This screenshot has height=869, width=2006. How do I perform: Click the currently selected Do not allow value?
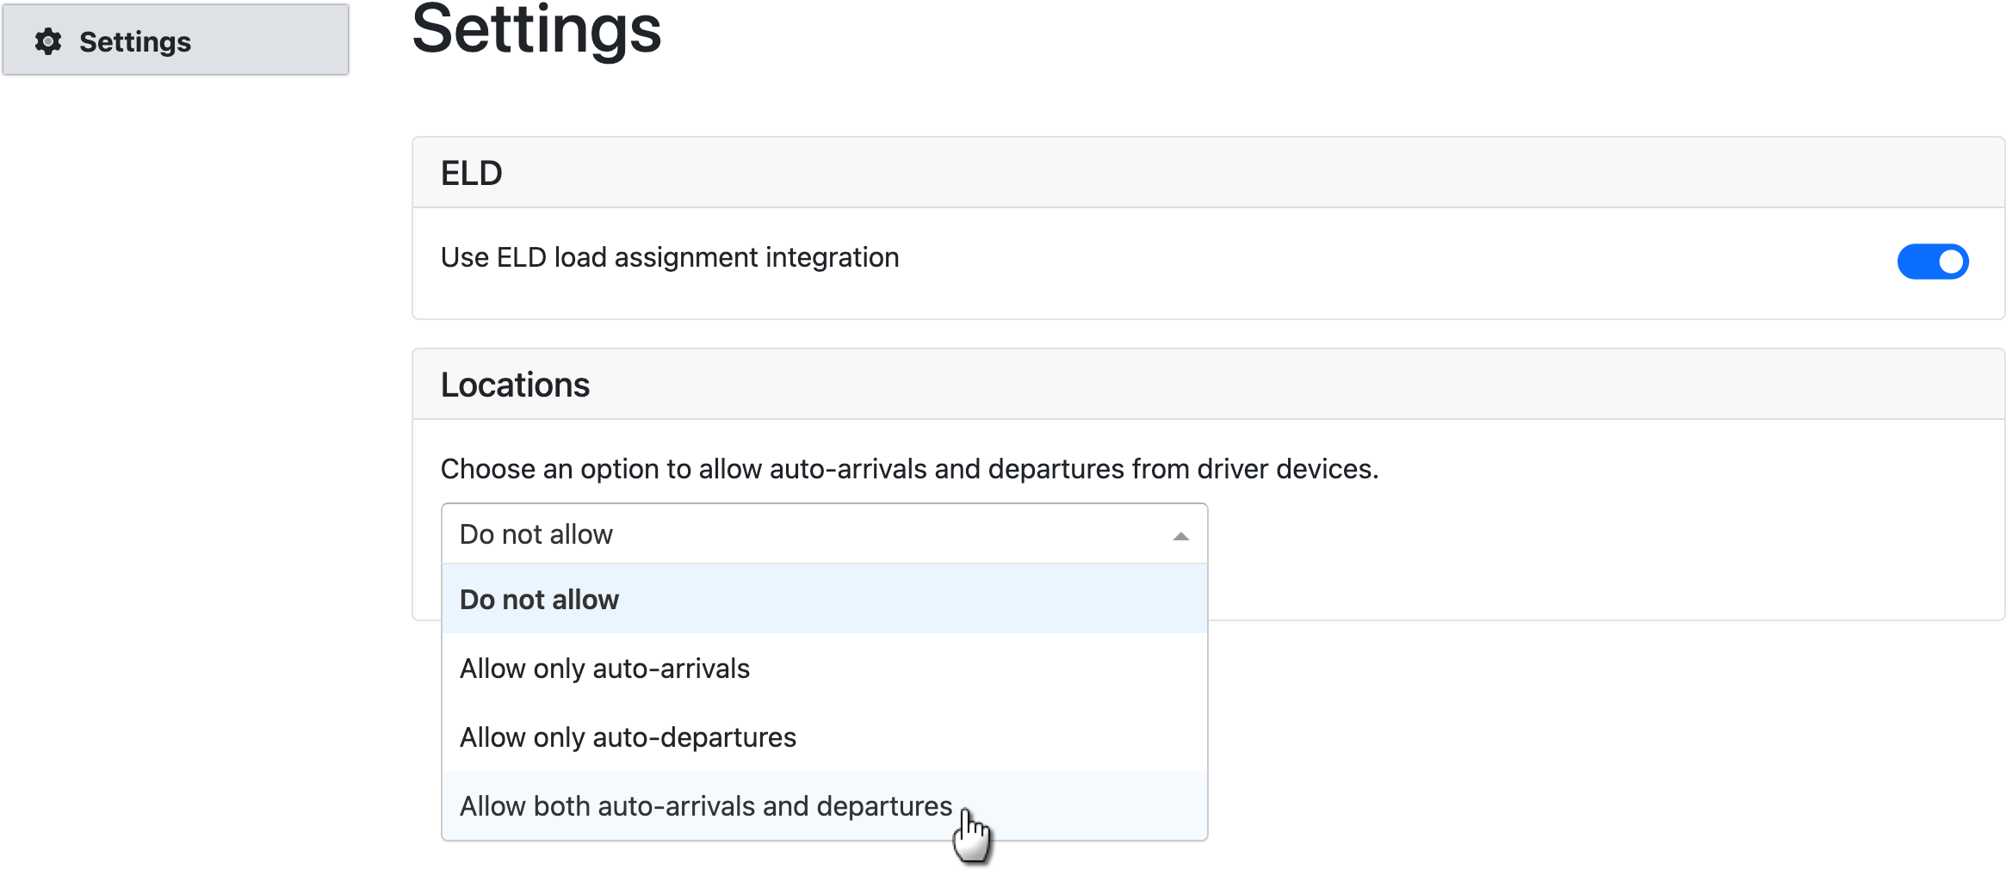pyautogui.click(x=536, y=534)
